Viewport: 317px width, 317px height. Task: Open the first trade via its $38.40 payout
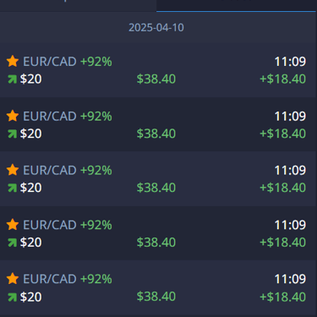point(156,79)
